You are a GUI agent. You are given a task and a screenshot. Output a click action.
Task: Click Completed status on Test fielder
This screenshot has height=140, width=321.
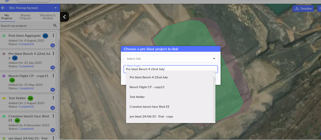click(26, 106)
